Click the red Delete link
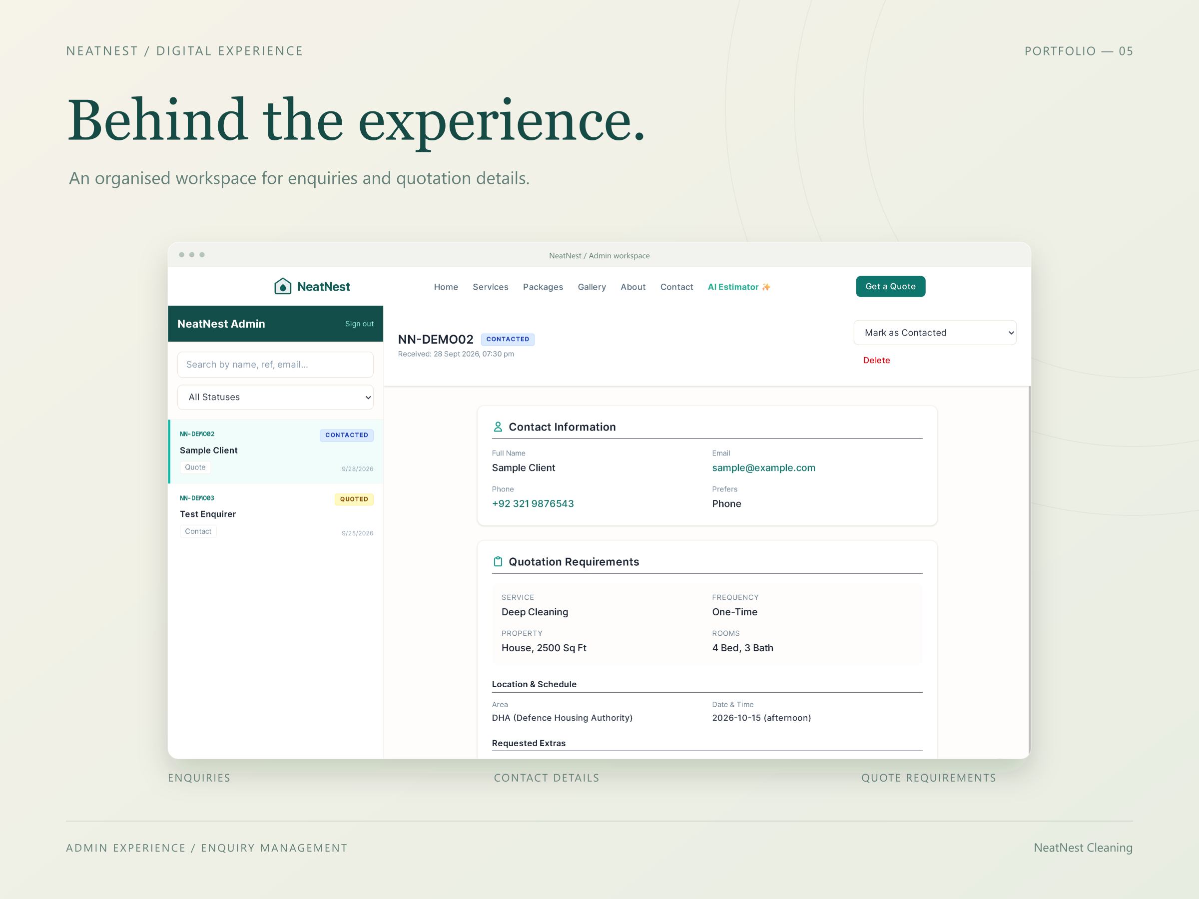Image resolution: width=1199 pixels, height=899 pixels. pyautogui.click(x=876, y=361)
